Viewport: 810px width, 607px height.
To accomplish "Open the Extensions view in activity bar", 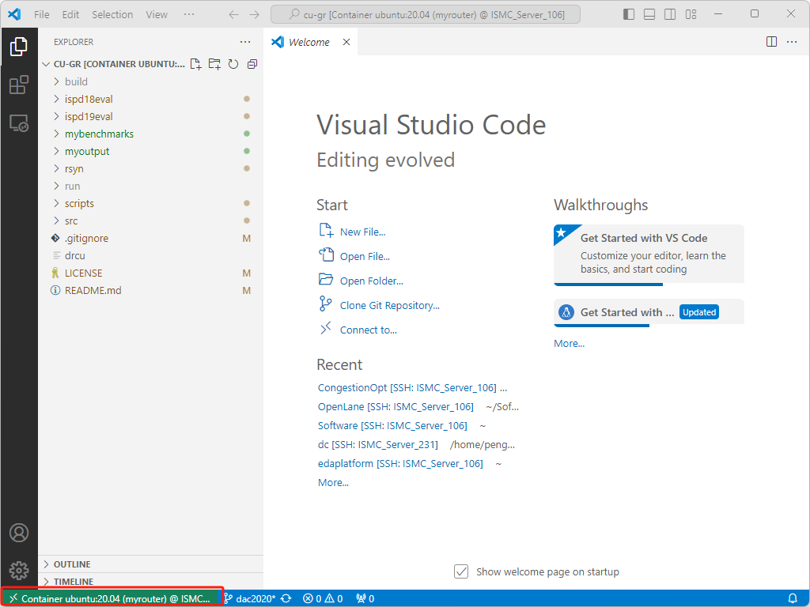I will coord(19,85).
